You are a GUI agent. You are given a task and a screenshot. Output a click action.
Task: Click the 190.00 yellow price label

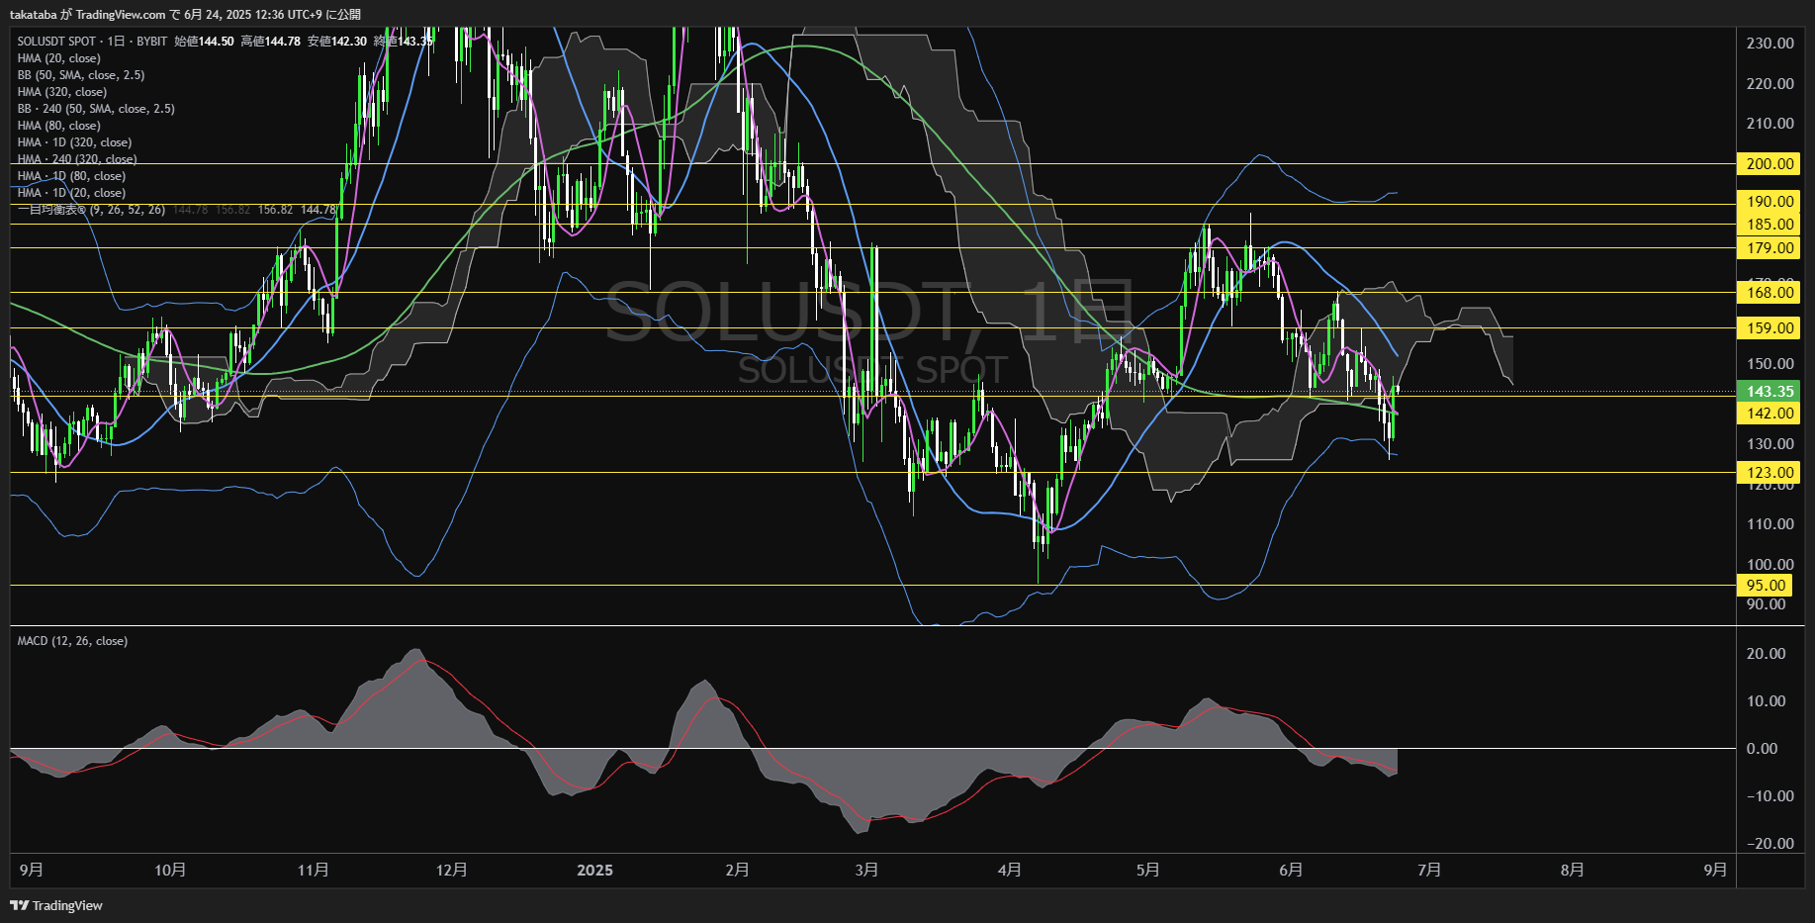[1769, 201]
